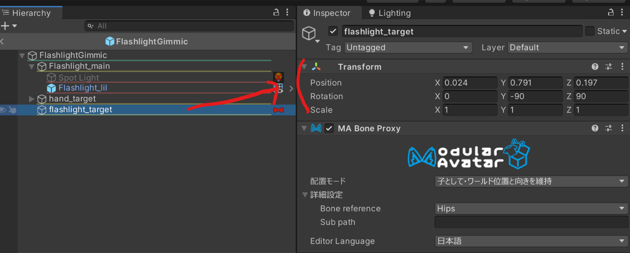Open the MA Bone Proxy help icon
Viewport: 630px width, 253px height.
pyautogui.click(x=595, y=128)
